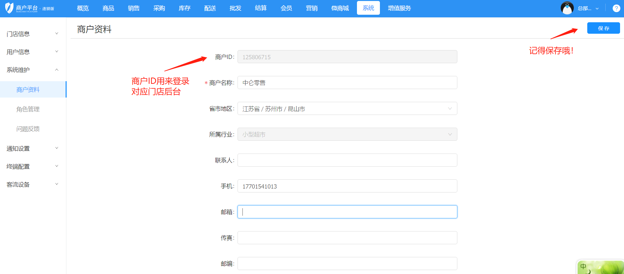Click the 商户名称 input field
The width and height of the screenshot is (624, 274).
pos(347,83)
